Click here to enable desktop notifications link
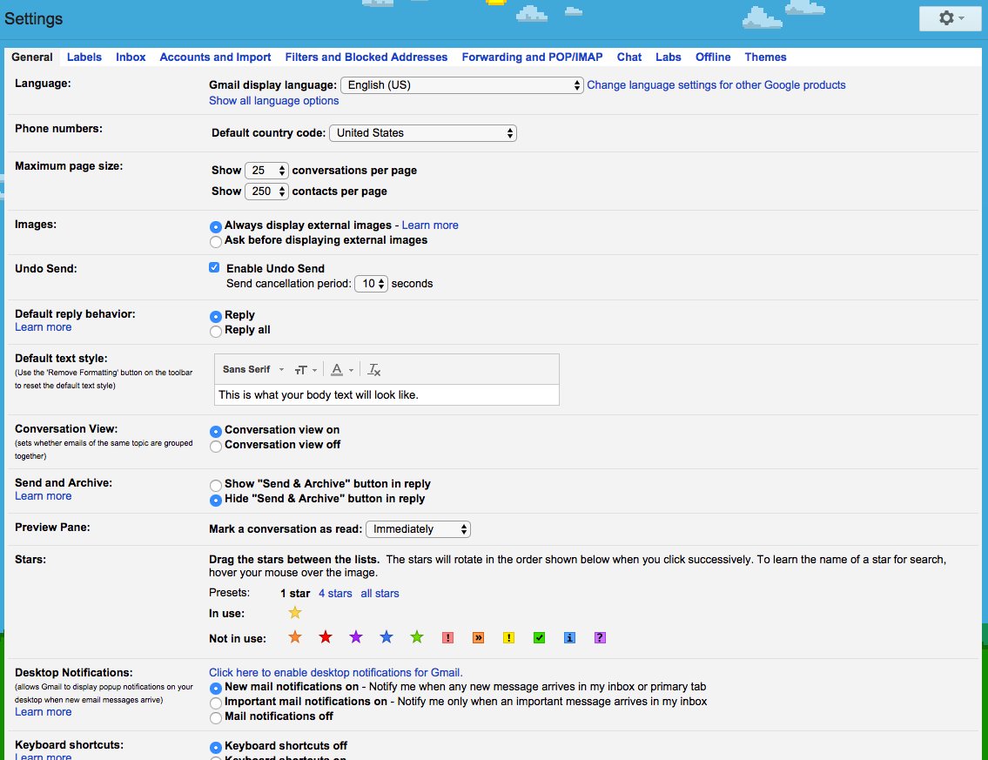The image size is (988, 760). tap(335, 672)
